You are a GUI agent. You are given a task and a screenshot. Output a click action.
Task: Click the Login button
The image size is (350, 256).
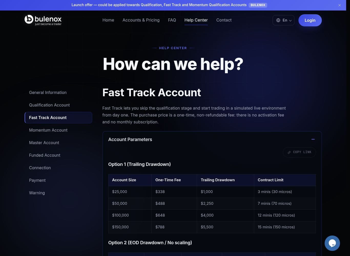pos(310,20)
